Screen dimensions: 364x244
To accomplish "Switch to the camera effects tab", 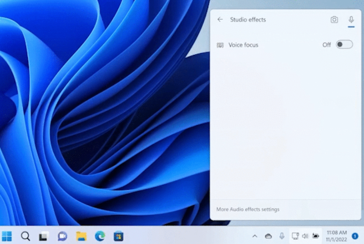I will click(334, 20).
